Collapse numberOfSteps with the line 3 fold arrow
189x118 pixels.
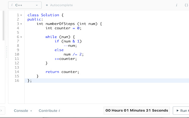click(21, 24)
